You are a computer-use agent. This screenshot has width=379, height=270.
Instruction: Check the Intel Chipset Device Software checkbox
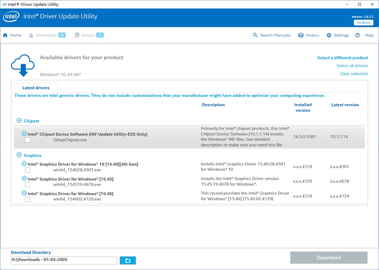point(28,139)
